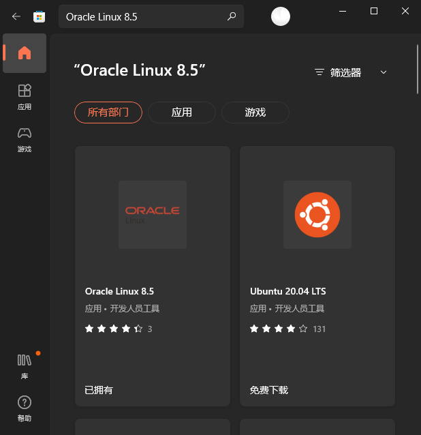Open the 库 library in sidebar
421x435 pixels.
point(25,366)
